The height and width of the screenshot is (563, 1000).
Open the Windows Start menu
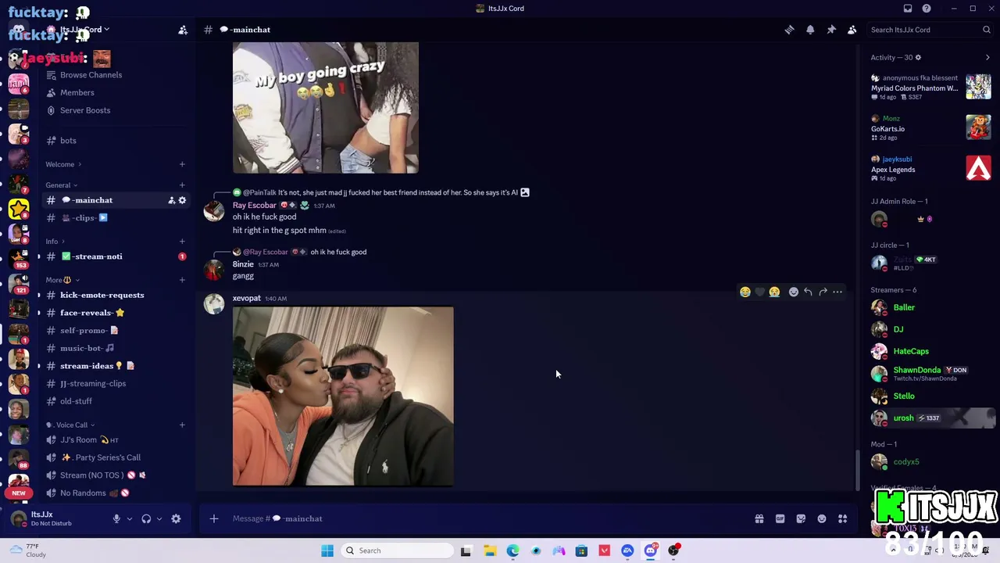(x=327, y=550)
